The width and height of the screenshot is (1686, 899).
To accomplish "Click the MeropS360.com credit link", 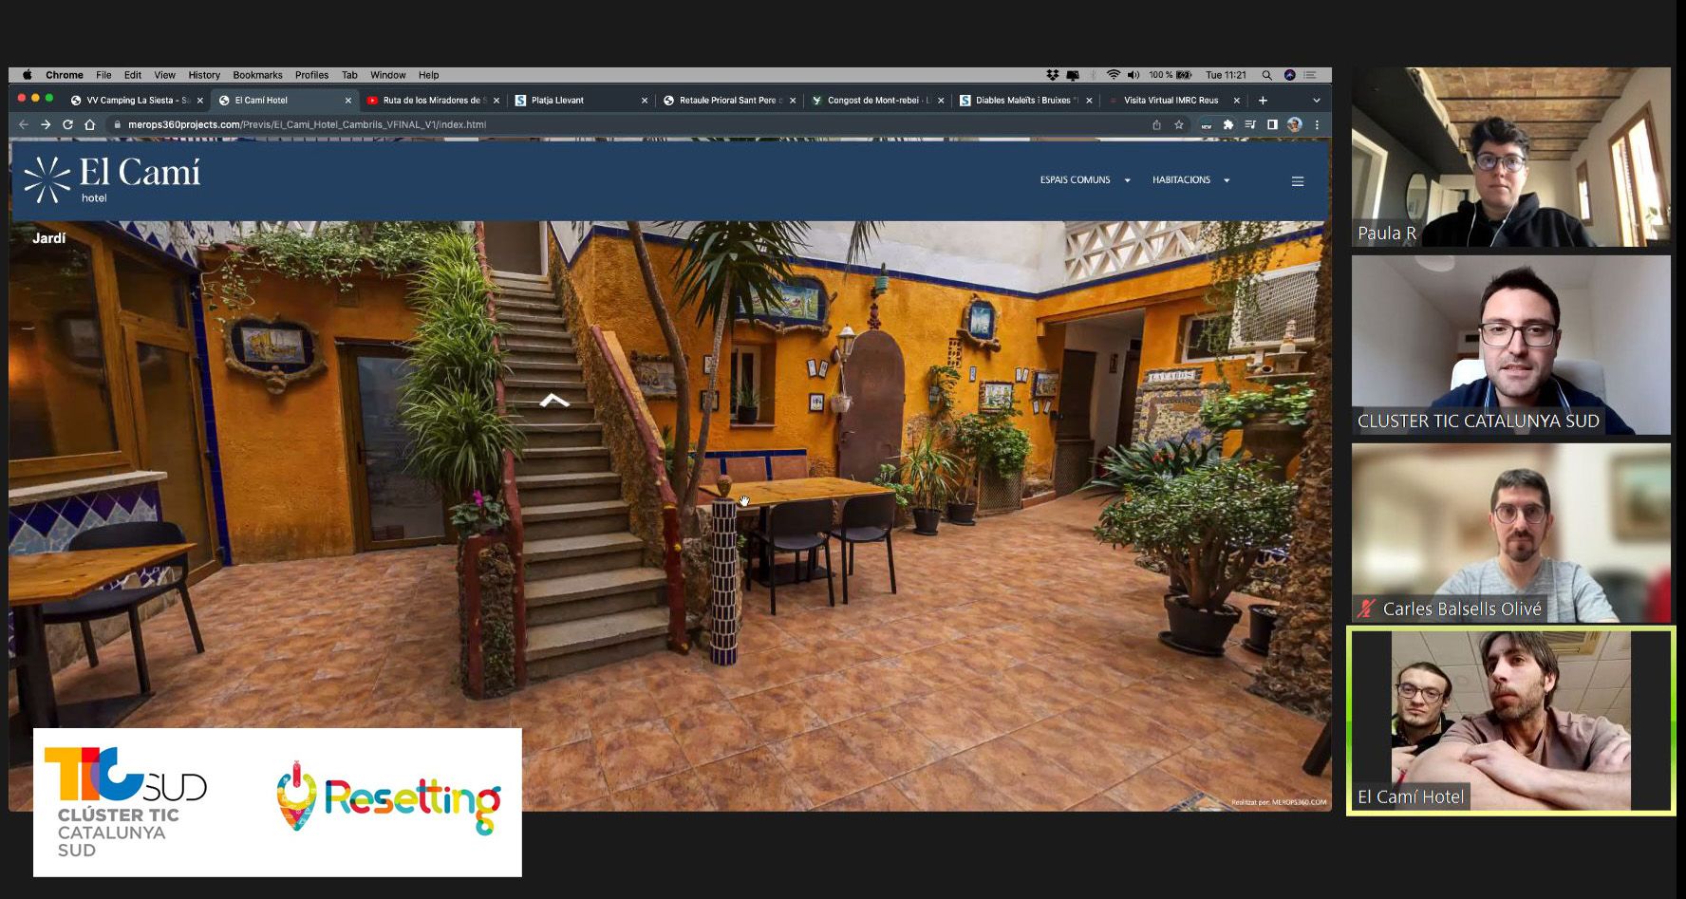I will click(1279, 802).
